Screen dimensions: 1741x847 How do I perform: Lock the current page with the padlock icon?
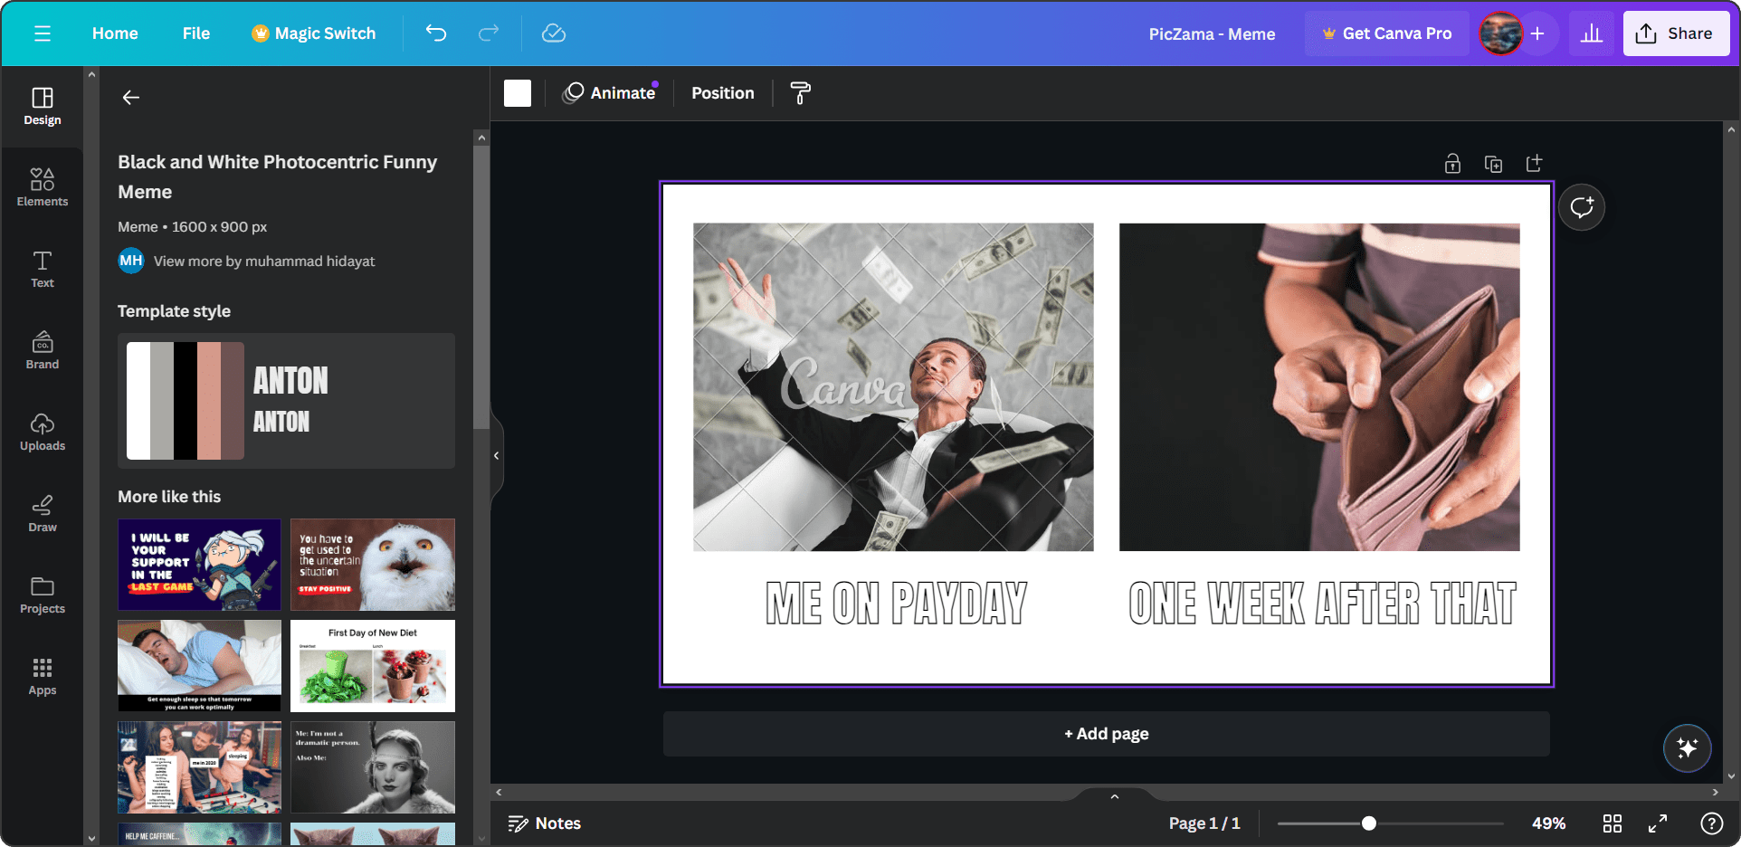pos(1451,163)
